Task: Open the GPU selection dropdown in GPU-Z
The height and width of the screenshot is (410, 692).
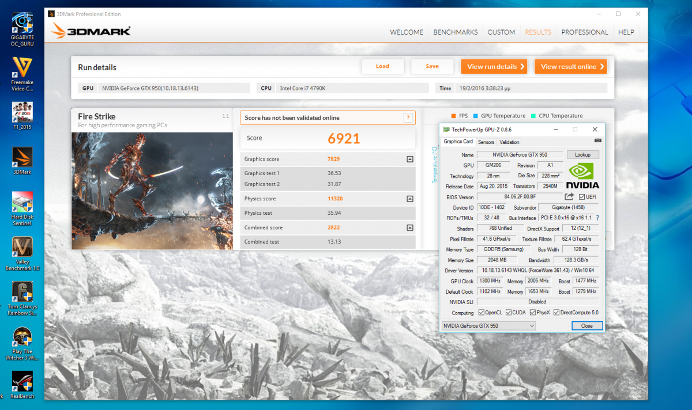Action: (x=488, y=326)
